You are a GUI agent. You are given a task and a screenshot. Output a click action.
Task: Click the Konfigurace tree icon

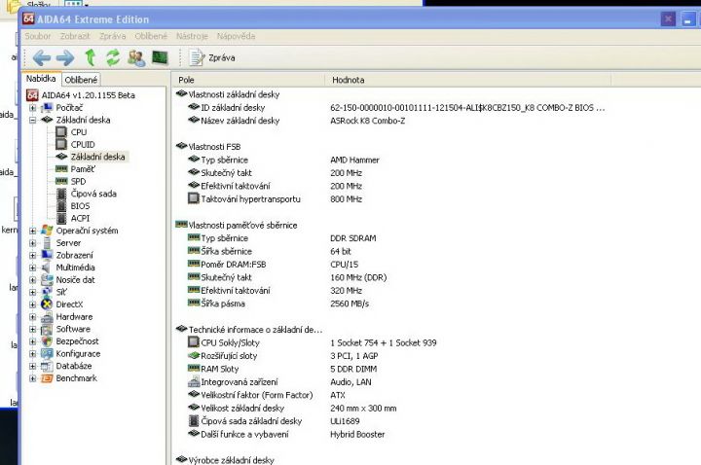pos(47,354)
